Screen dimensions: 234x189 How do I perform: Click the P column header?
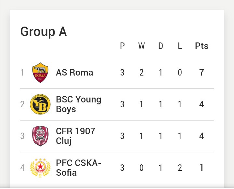[122, 46]
